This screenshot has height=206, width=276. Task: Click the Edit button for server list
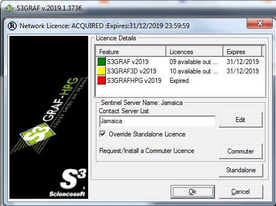(241, 120)
